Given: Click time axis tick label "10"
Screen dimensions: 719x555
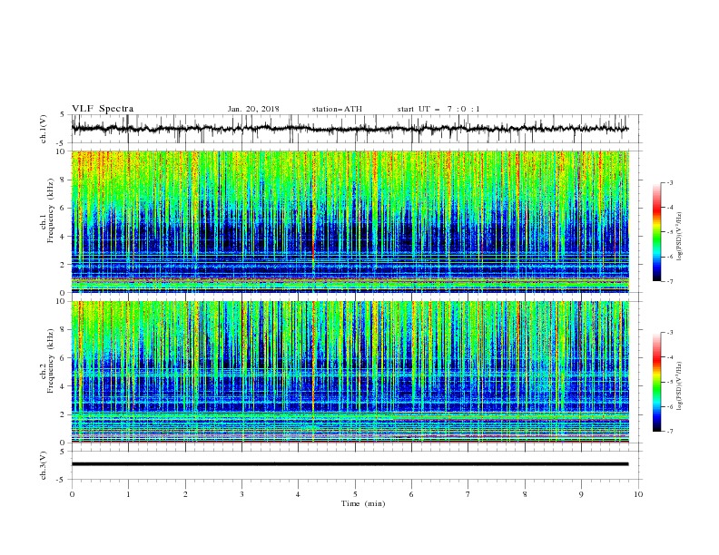Looking at the screenshot, I should click(x=638, y=494).
